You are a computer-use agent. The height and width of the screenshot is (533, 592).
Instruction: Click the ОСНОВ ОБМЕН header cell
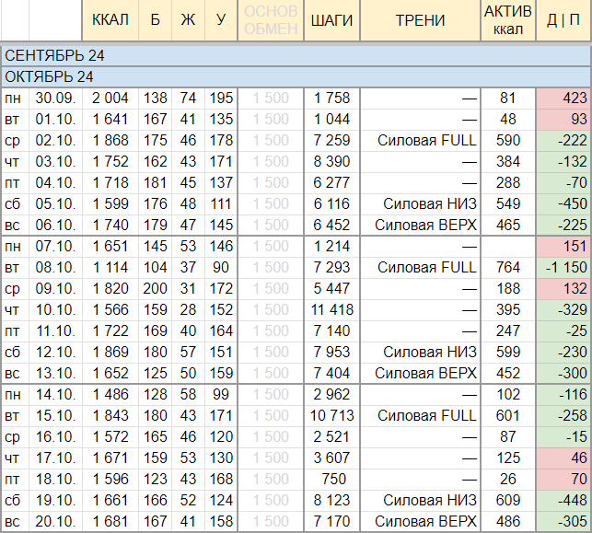[271, 20]
